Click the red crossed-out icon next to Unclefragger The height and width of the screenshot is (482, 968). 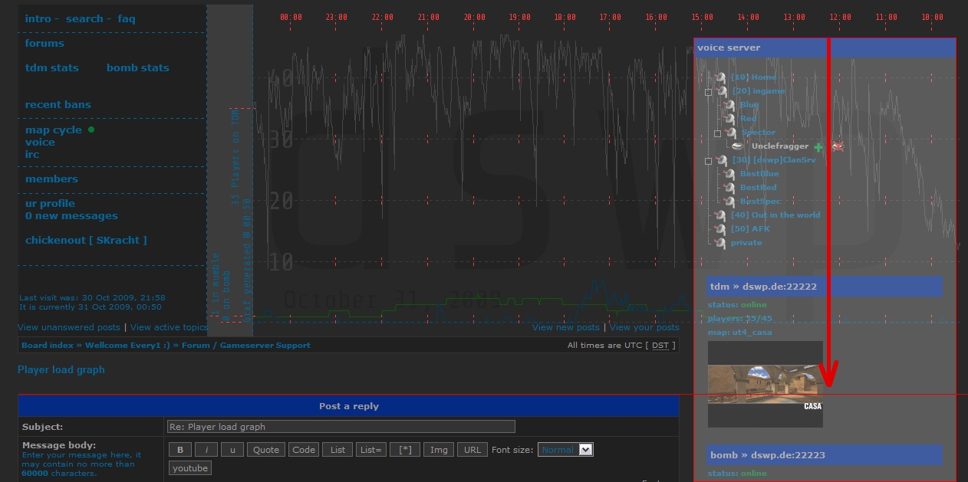[x=838, y=146]
